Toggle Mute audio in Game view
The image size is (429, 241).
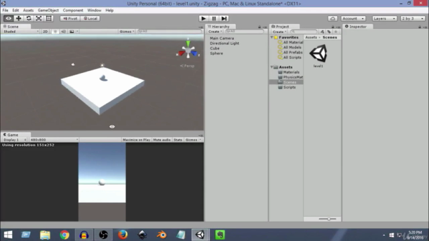coord(162,140)
